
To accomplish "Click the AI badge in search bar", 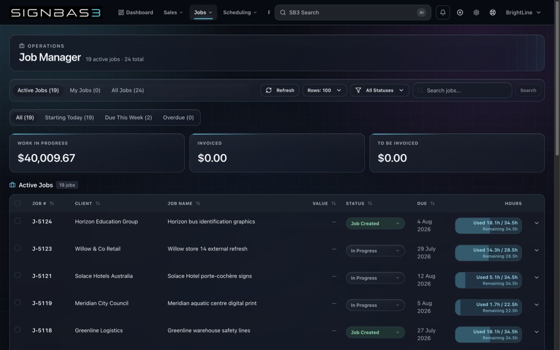I will (x=421, y=13).
